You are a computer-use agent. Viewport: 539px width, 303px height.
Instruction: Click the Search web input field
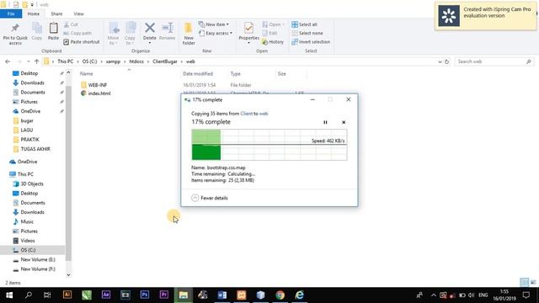click(494, 61)
